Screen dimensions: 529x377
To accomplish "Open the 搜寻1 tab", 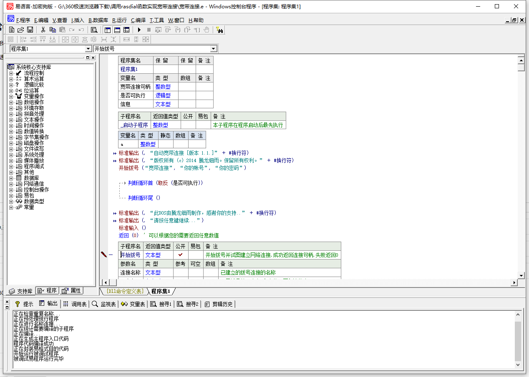I will 161,304.
